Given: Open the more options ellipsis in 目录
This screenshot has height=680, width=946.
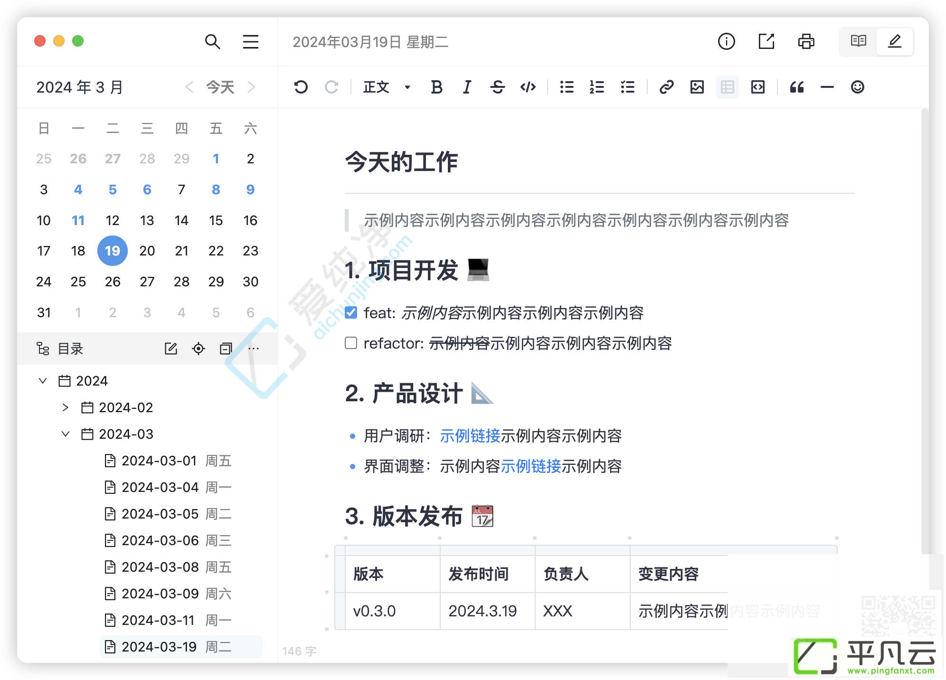Looking at the screenshot, I should click(x=254, y=349).
